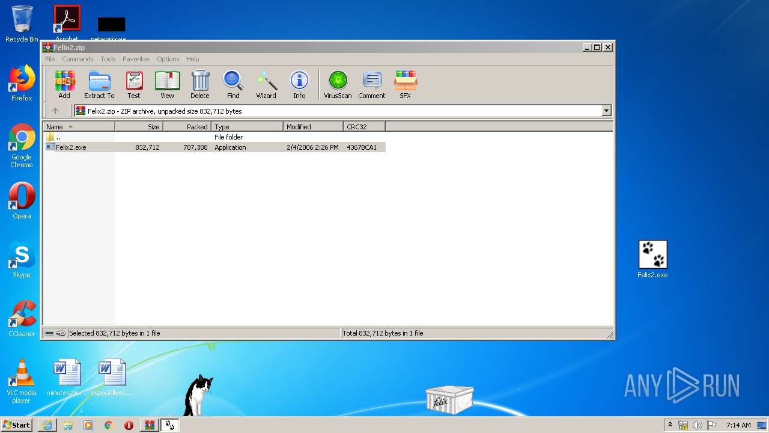Open the Help menu
The width and height of the screenshot is (769, 433).
pyautogui.click(x=192, y=59)
